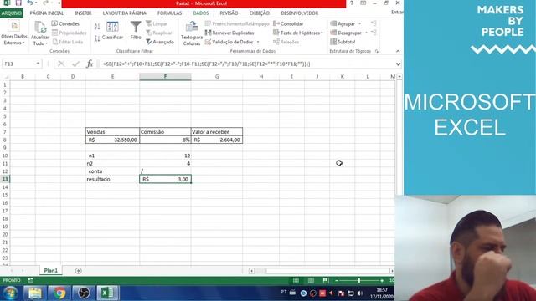Open the Agrupar dropdown arrow
This screenshot has height=301, width=536.
click(359, 24)
